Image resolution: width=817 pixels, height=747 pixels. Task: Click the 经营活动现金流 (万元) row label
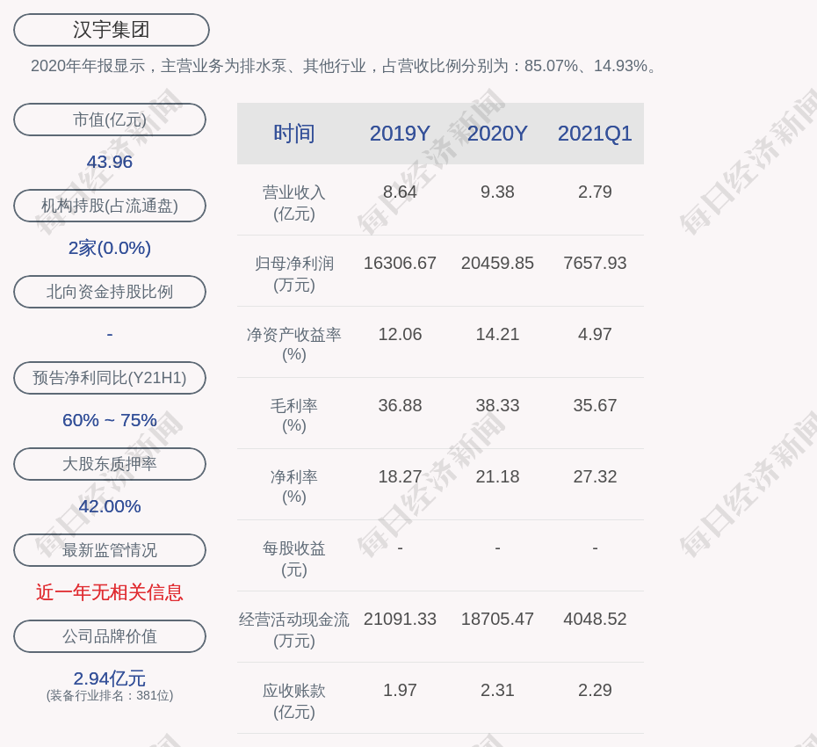294,630
